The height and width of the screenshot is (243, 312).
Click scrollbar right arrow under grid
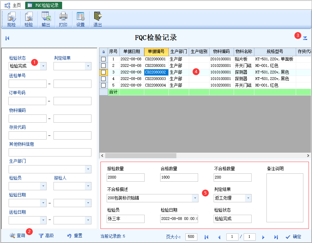pyautogui.click(x=308, y=155)
